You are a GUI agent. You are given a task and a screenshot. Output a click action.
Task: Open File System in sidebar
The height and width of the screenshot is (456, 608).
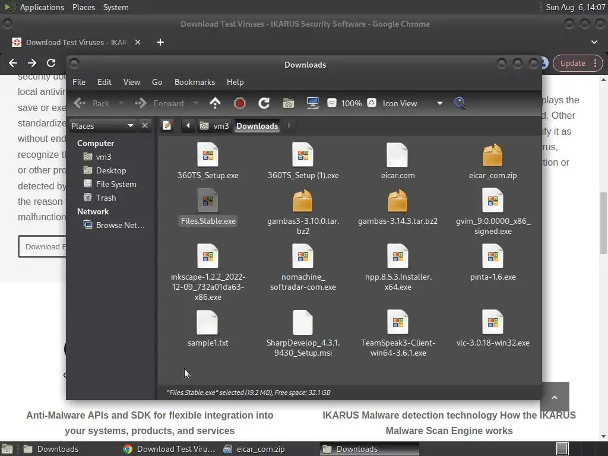(110, 184)
